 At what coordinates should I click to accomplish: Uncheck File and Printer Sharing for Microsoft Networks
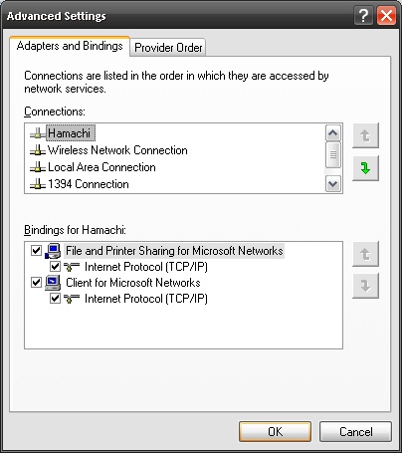pos(36,251)
